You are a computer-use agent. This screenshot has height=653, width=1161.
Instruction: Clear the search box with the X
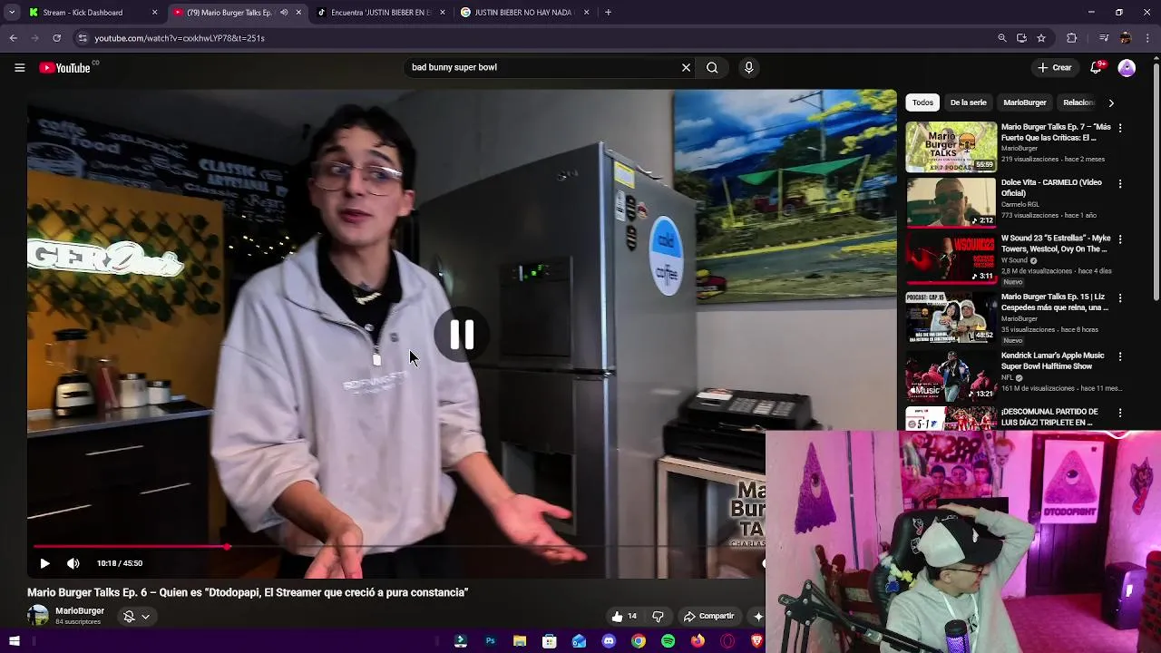point(686,67)
